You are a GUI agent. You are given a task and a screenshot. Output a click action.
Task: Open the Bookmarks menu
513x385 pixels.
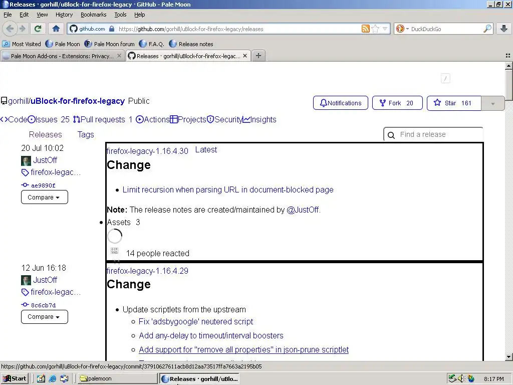94,15
